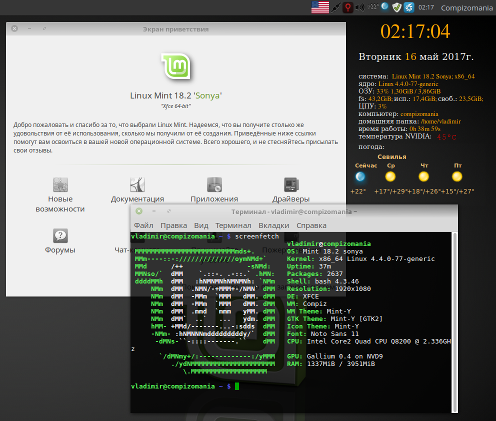Click the Linux Mint logo in welcome screen
Screen dimensions: 496x421
pyautogui.click(x=176, y=66)
